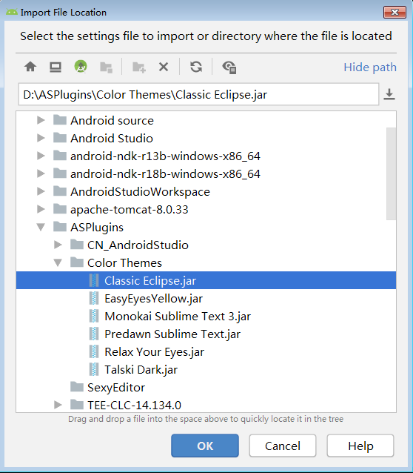The width and height of the screenshot is (413, 473).
Task: Select the TEE-CLC-14.134.0 folder name
Action: click(134, 405)
